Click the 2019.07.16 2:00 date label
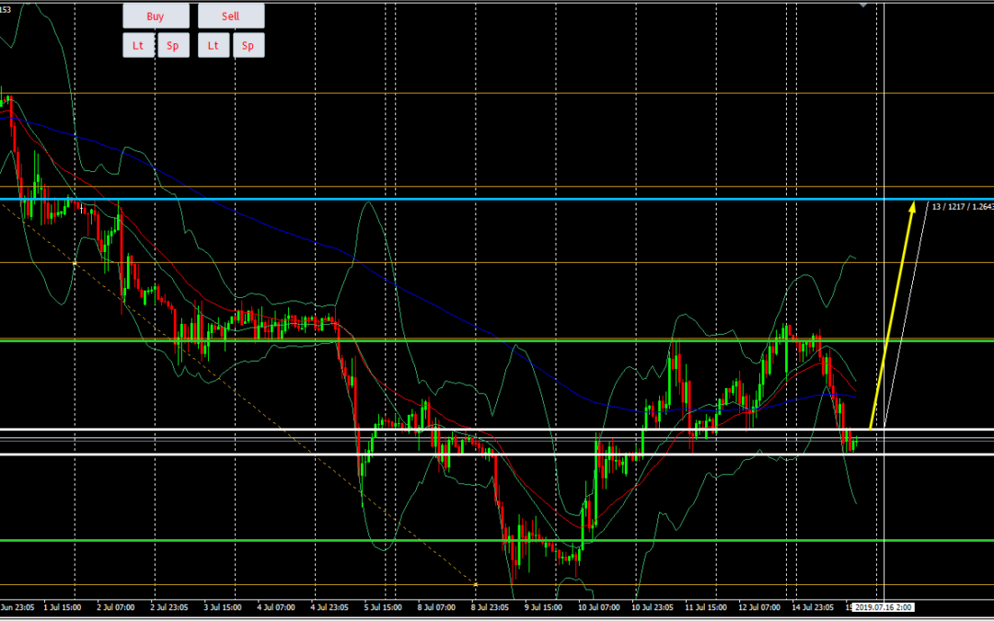The width and height of the screenshot is (994, 621). pyautogui.click(x=882, y=608)
